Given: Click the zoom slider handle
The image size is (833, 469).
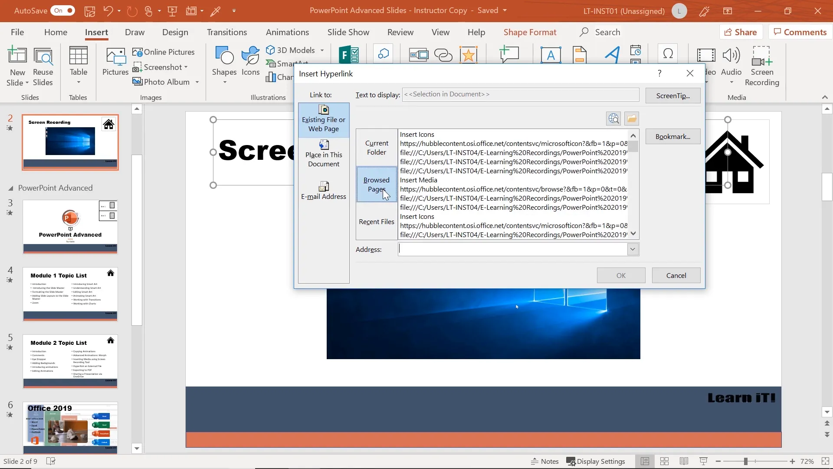Looking at the screenshot, I should tap(745, 461).
